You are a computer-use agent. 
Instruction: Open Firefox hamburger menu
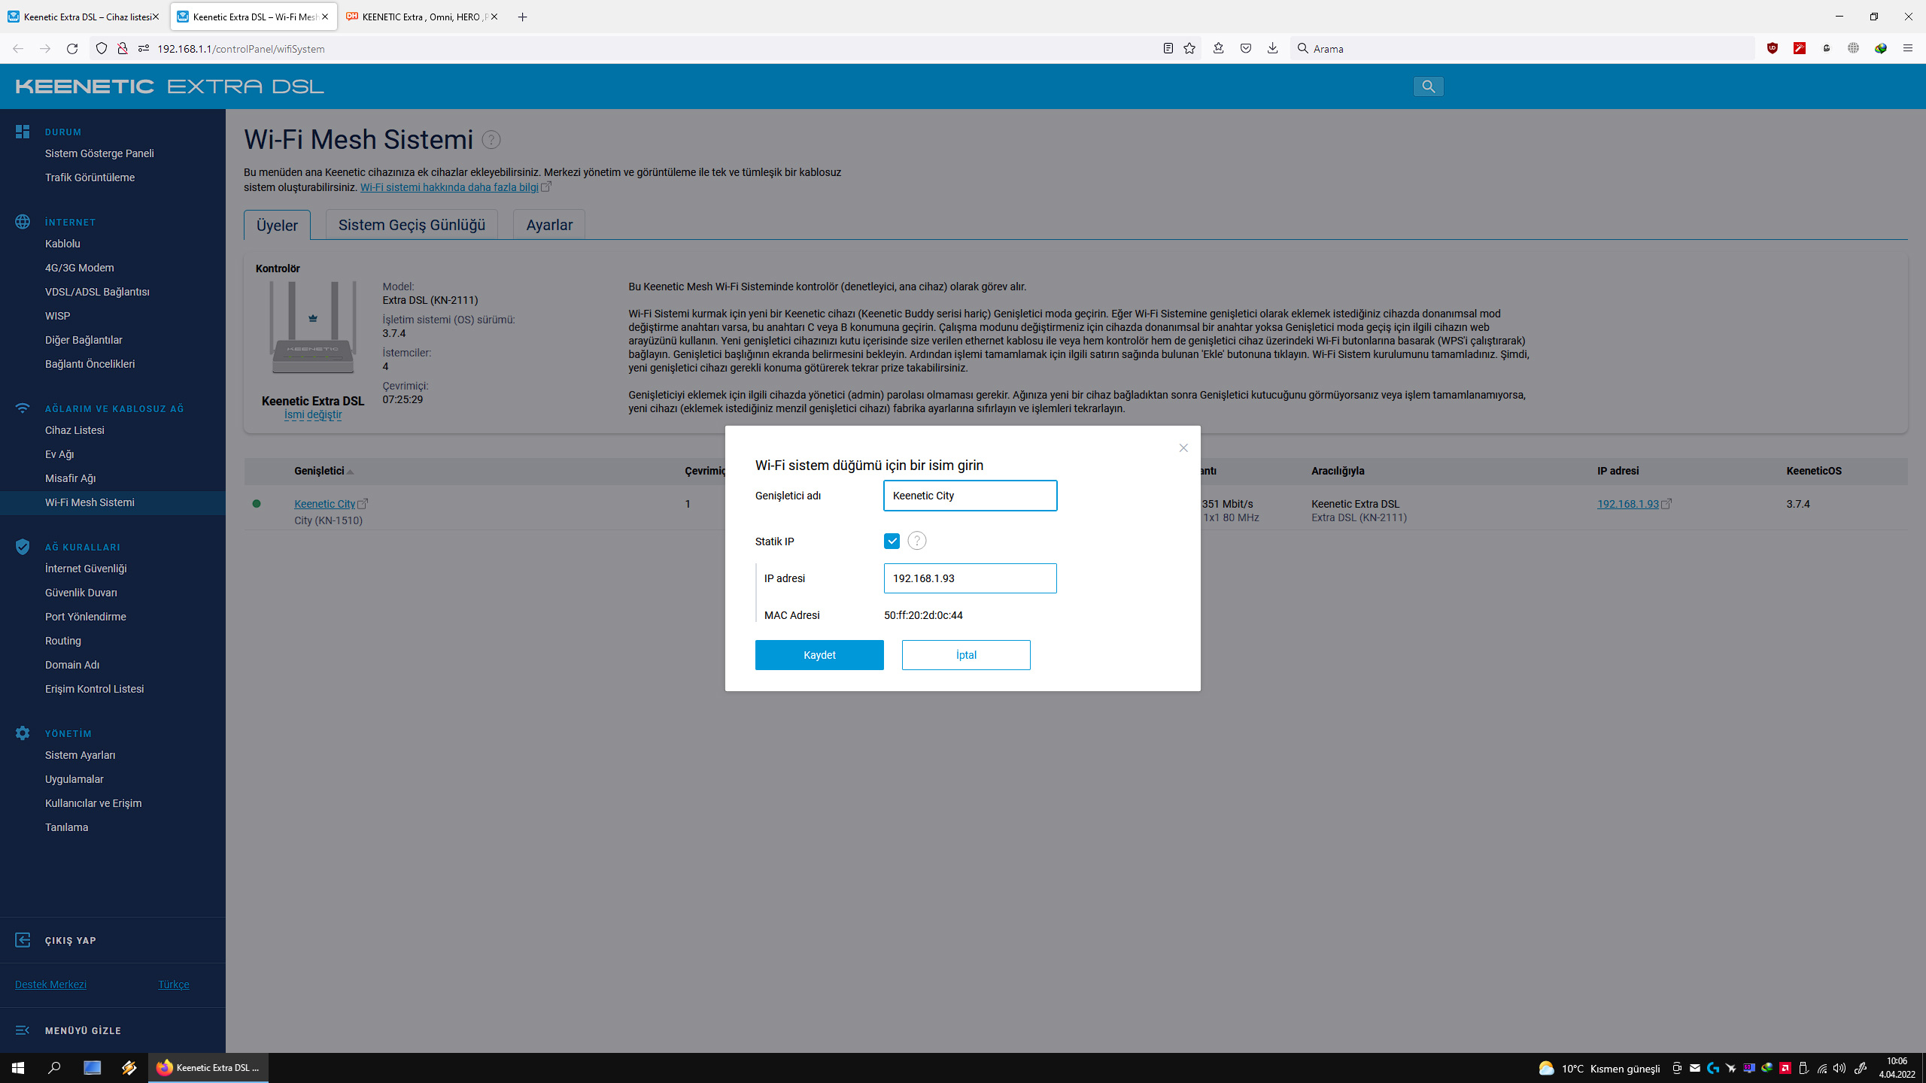tap(1907, 49)
